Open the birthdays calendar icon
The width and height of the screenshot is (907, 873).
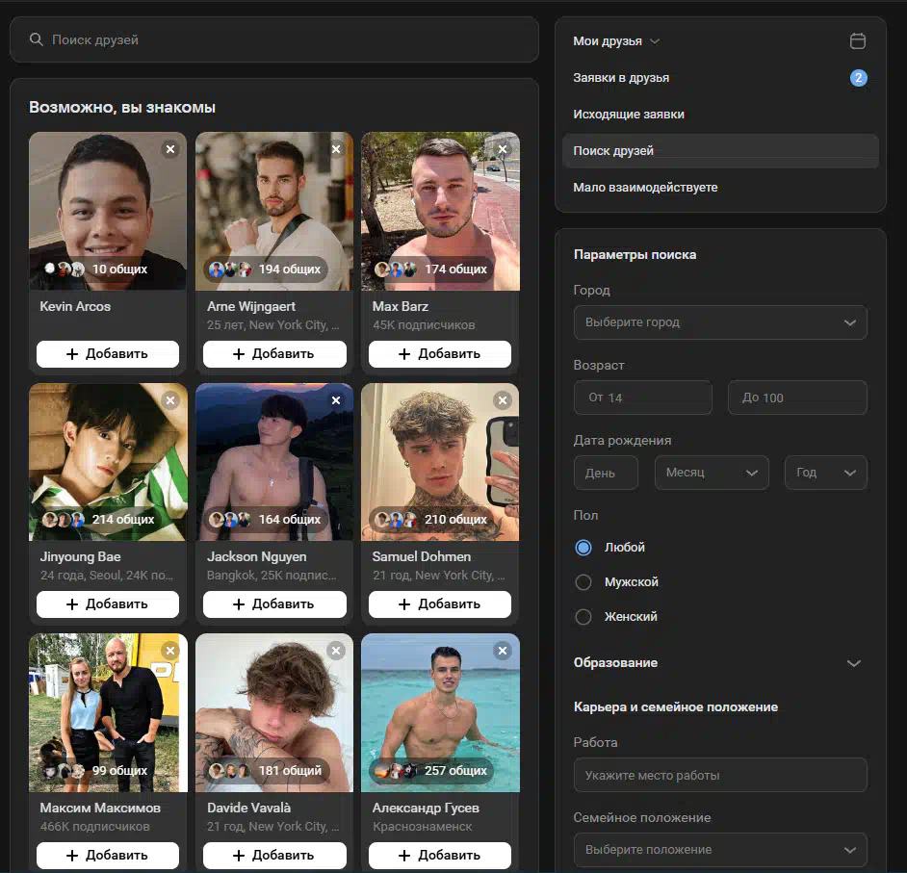[857, 41]
